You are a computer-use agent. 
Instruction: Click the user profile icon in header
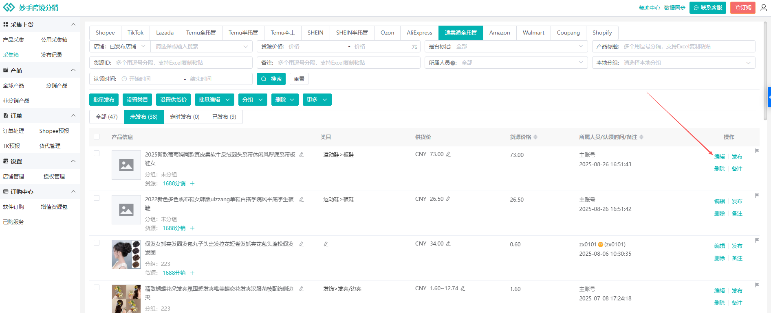tap(763, 8)
